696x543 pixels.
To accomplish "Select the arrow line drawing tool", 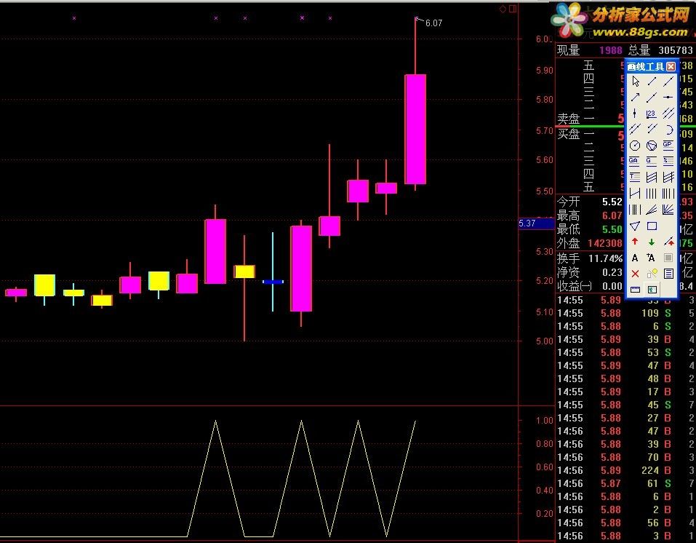I will (x=635, y=98).
